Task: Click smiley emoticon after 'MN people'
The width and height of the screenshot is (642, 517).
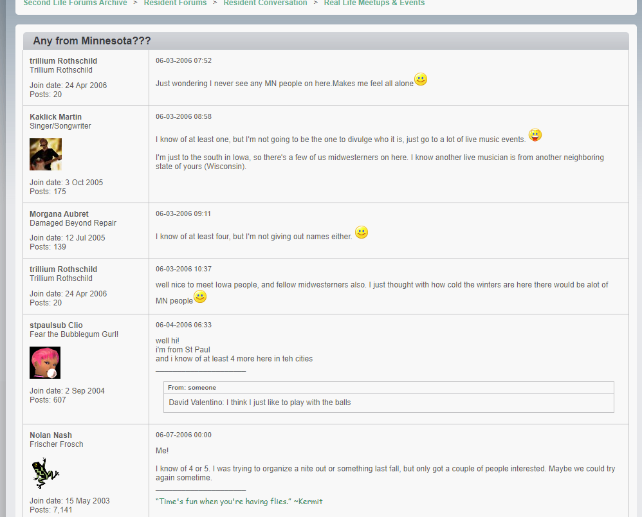Action: [200, 296]
